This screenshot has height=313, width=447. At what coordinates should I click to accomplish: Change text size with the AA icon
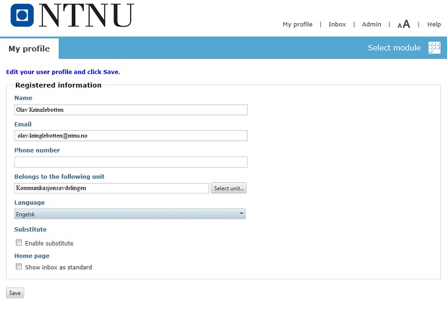click(x=403, y=24)
